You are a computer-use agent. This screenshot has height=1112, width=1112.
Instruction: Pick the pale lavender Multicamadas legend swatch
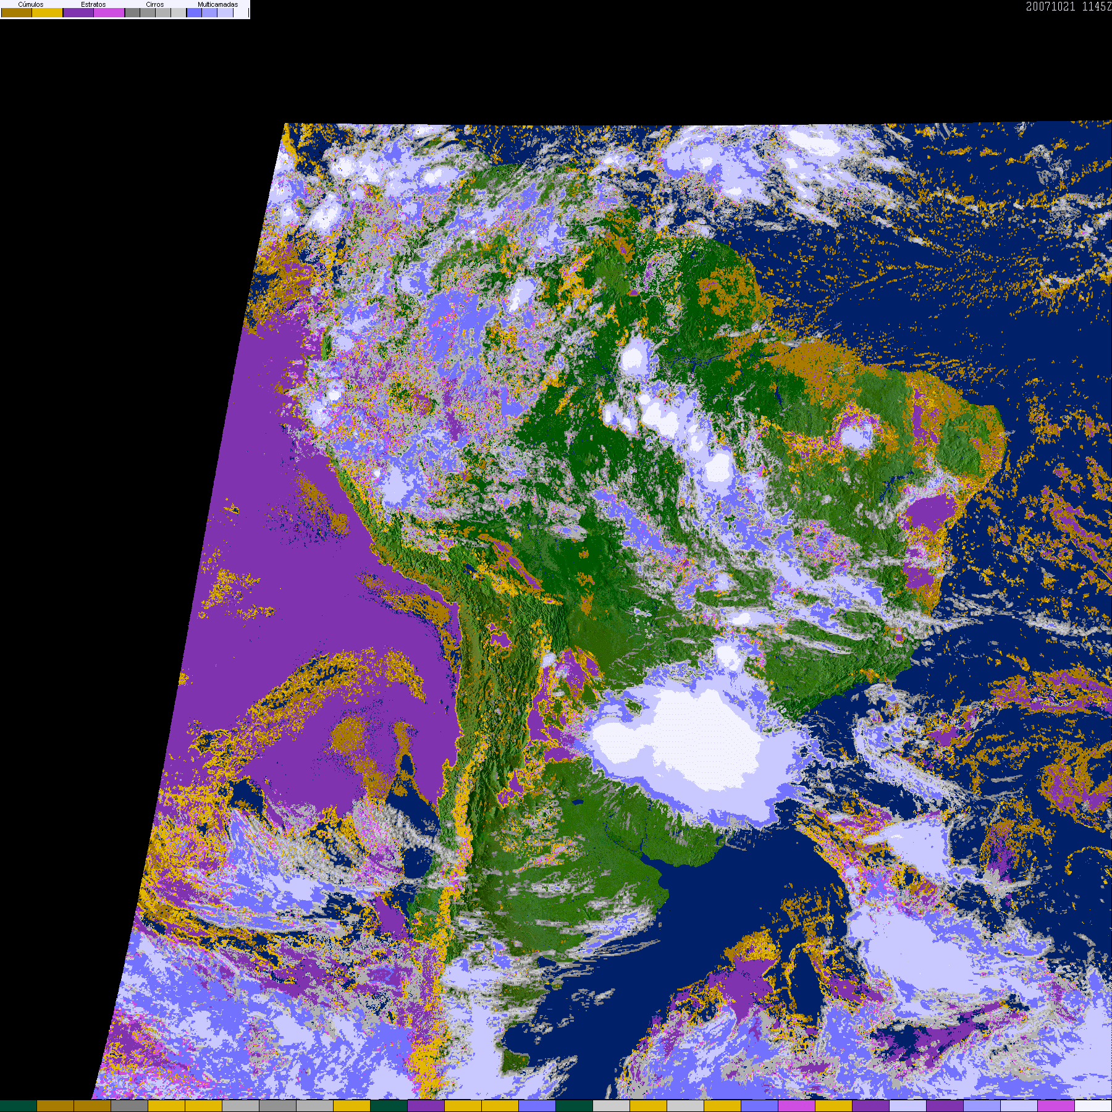[225, 13]
